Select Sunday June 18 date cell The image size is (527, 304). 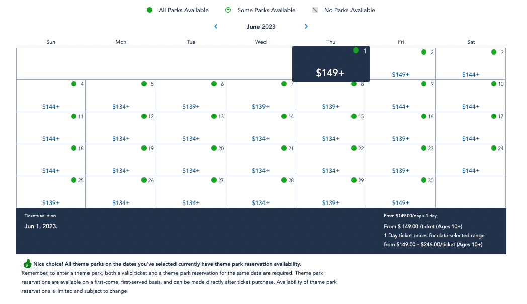(x=51, y=160)
